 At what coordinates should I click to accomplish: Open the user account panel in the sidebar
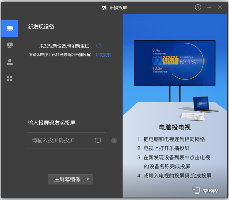pyautogui.click(x=10, y=62)
